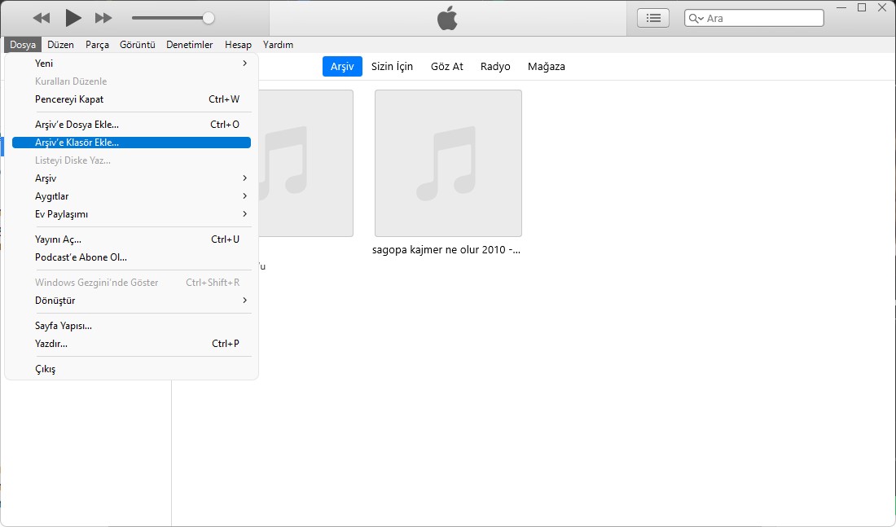Choose Arşiv'e Dosya Ekle from menu
Image resolution: width=896 pixels, height=527 pixels.
130,125
